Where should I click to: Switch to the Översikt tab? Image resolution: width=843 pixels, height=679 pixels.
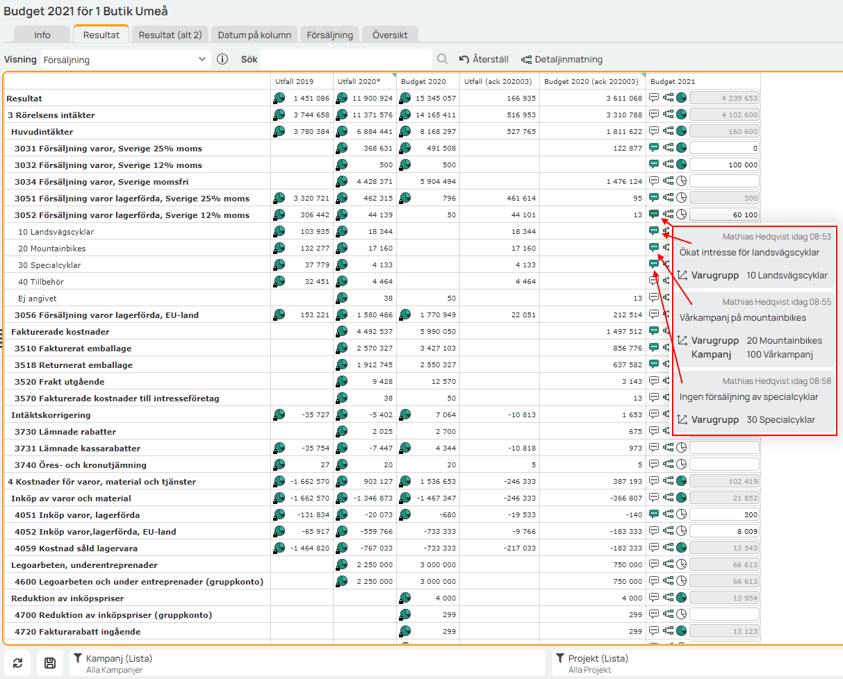[x=390, y=35]
